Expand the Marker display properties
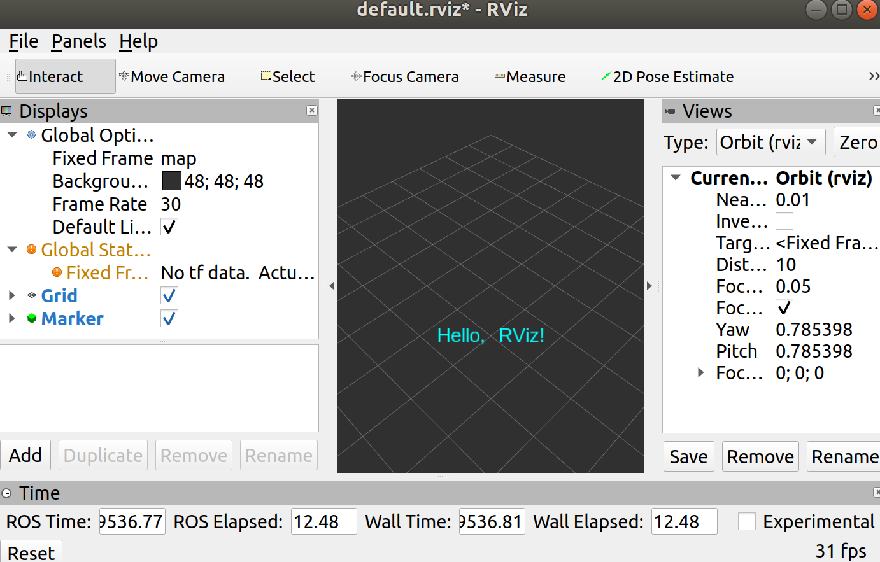 (11, 318)
